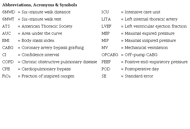Click the CPB abbreviation

click(x=6, y=69)
